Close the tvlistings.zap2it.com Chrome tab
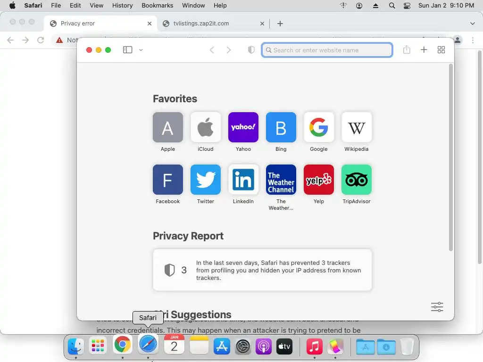This screenshot has height=362, width=483. tap(262, 24)
